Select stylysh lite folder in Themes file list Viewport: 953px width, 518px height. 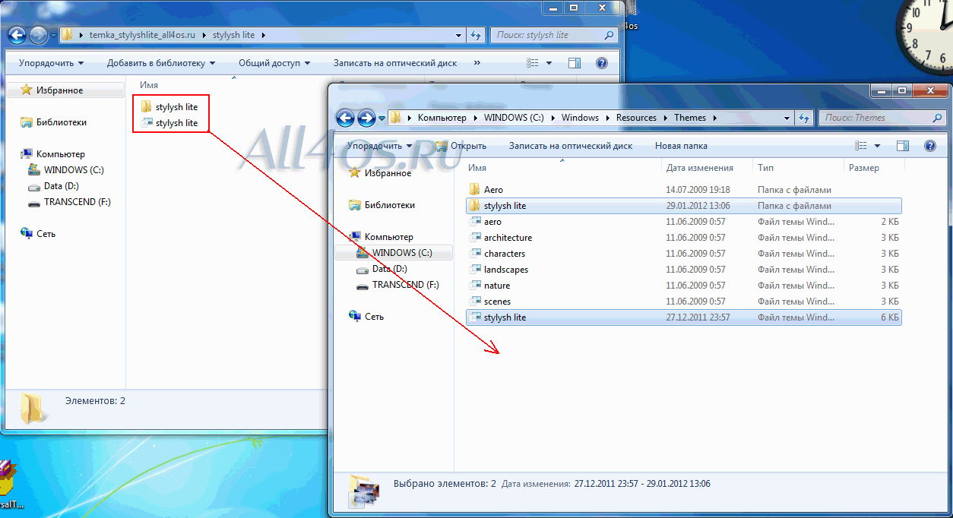pos(684,206)
